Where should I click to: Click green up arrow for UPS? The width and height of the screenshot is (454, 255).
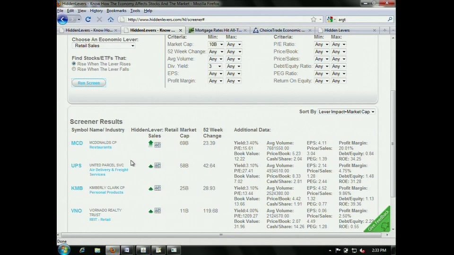point(150,166)
